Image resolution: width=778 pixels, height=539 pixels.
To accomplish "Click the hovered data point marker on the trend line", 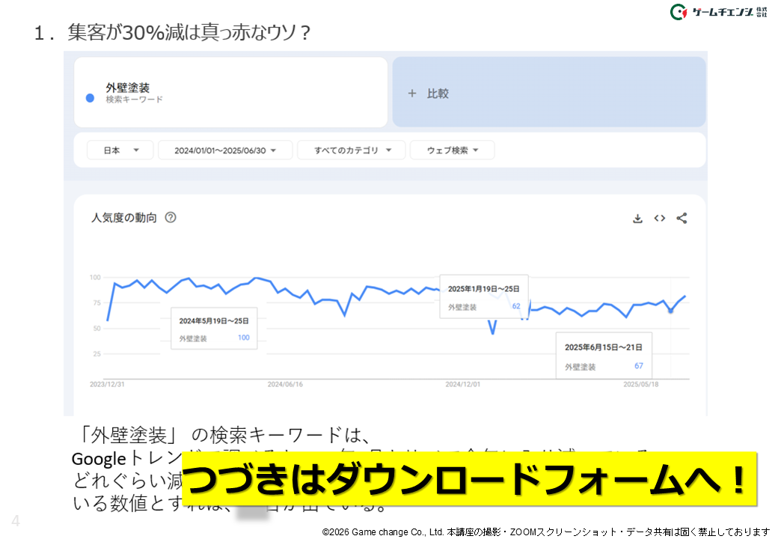I will [x=671, y=311].
